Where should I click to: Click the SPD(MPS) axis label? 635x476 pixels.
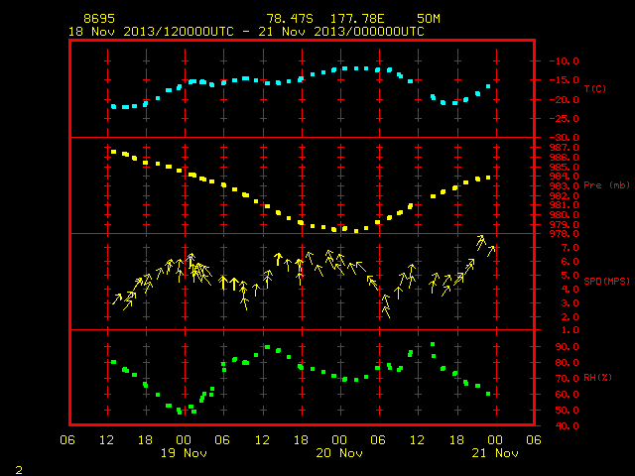tap(606, 281)
